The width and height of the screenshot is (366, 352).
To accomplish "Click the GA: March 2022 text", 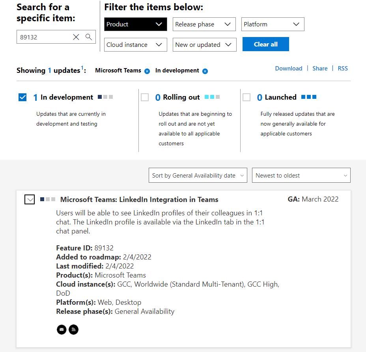I will [313, 199].
